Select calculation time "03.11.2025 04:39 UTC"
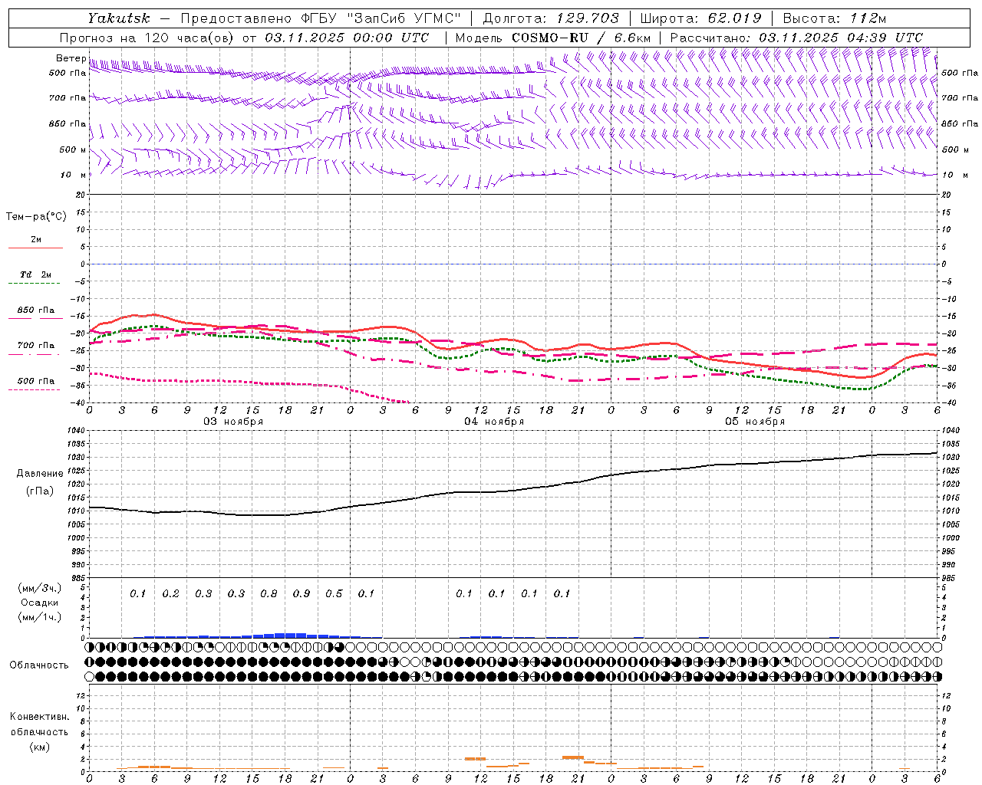 point(841,38)
